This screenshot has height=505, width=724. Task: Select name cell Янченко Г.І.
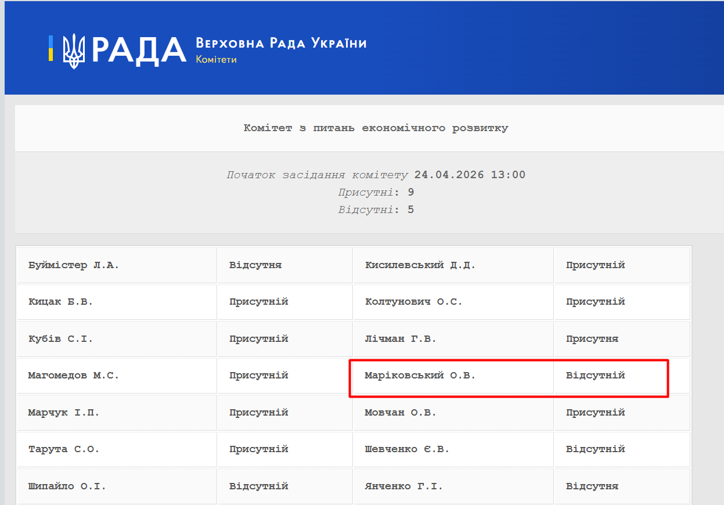click(x=453, y=486)
